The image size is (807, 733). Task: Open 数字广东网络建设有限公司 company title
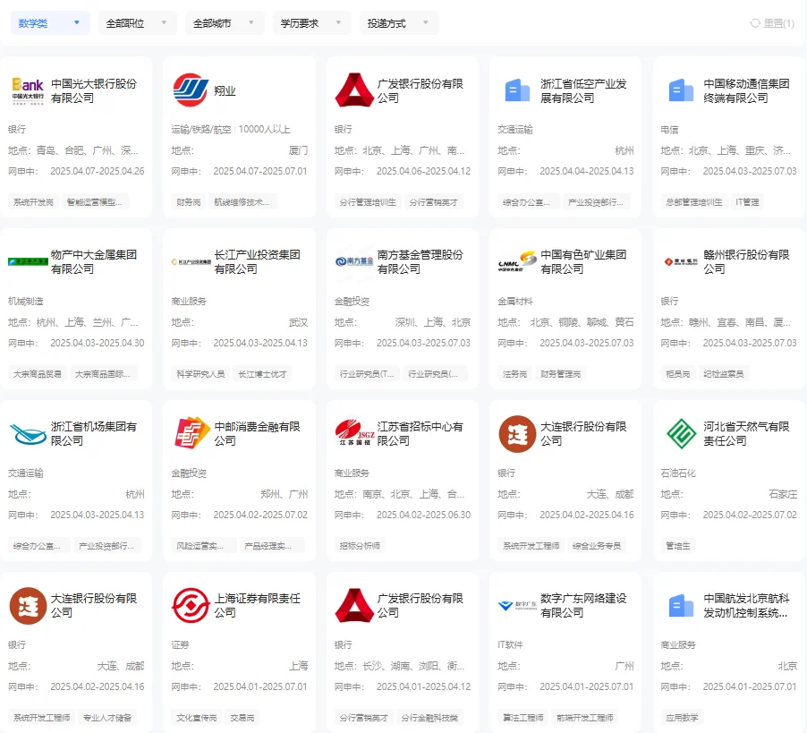[583, 605]
